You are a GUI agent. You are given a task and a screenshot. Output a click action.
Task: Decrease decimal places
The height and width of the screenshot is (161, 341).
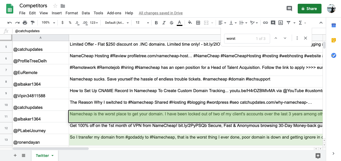coord(77,23)
